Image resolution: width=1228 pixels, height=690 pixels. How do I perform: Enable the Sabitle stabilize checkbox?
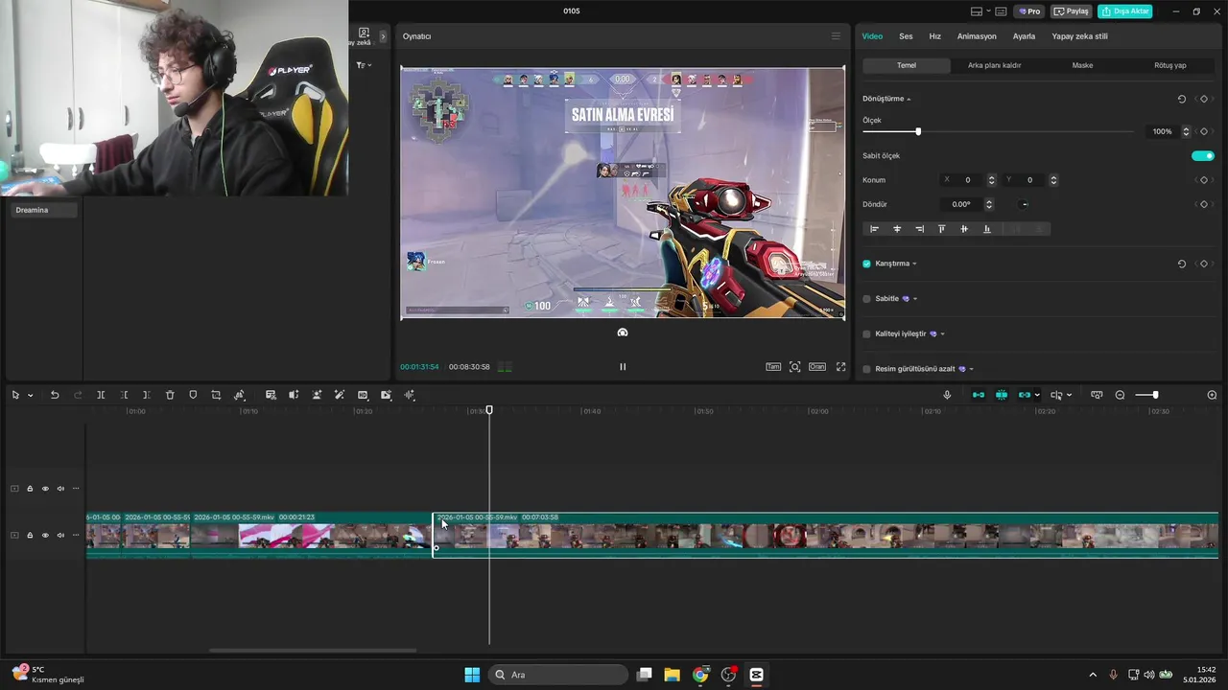pyautogui.click(x=866, y=299)
